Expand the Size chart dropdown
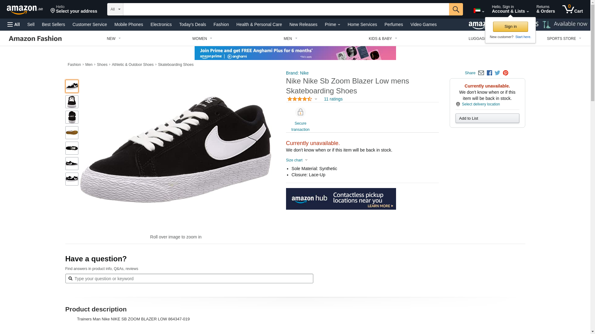This screenshot has width=595, height=334. point(297,160)
